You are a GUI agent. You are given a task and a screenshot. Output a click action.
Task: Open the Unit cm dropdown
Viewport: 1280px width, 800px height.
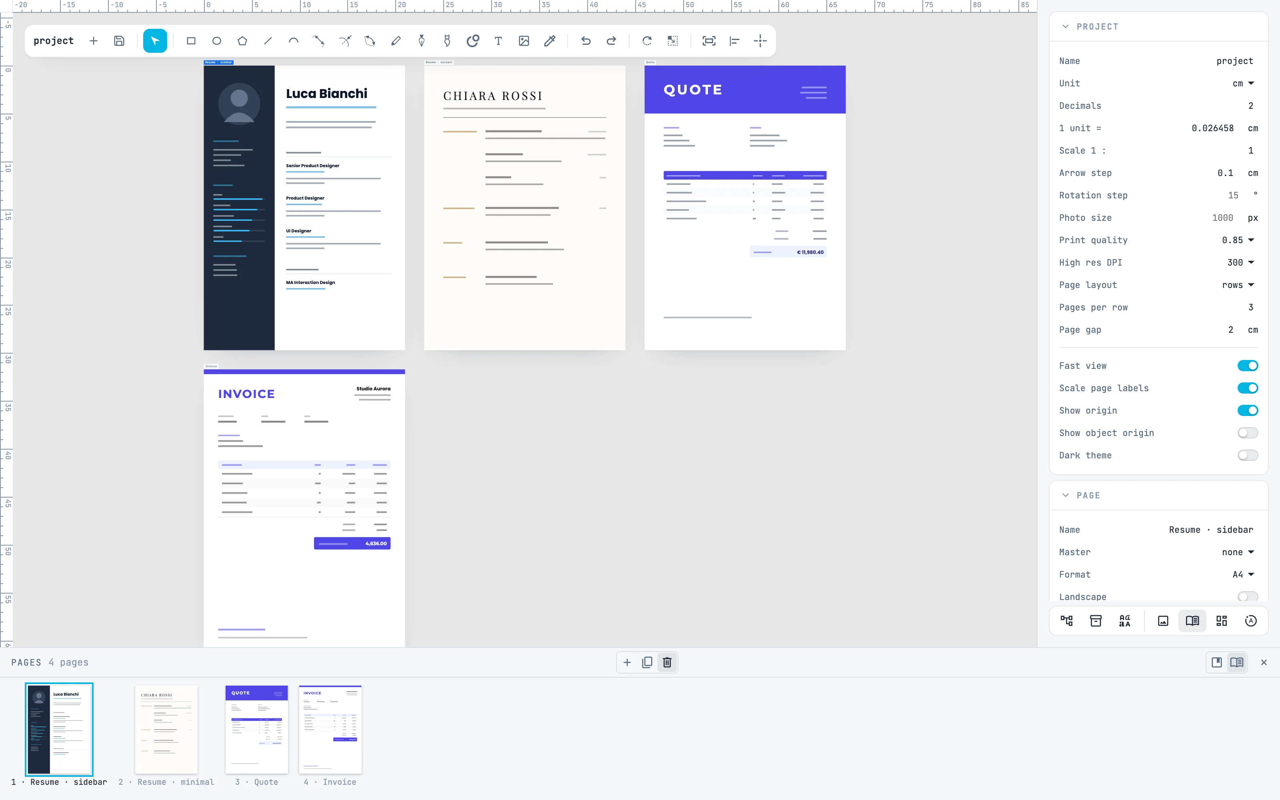[1243, 83]
